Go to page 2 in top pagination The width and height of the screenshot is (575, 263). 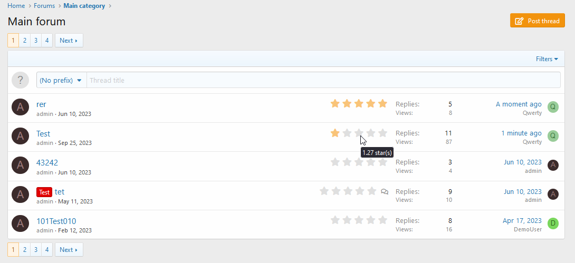coord(25,41)
